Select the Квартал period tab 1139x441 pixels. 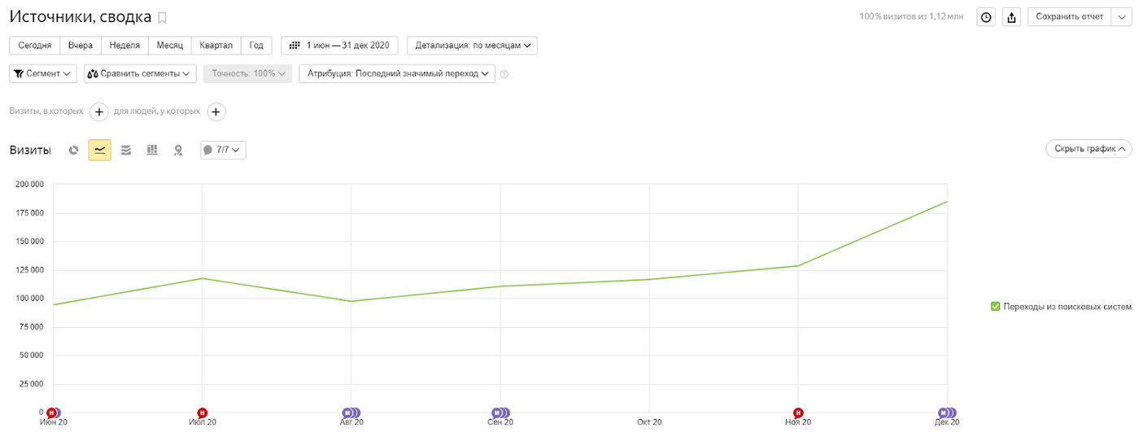coord(216,46)
